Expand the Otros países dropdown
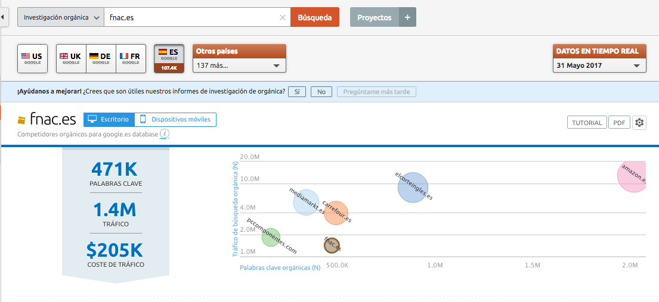The width and height of the screenshot is (659, 302). tap(239, 66)
